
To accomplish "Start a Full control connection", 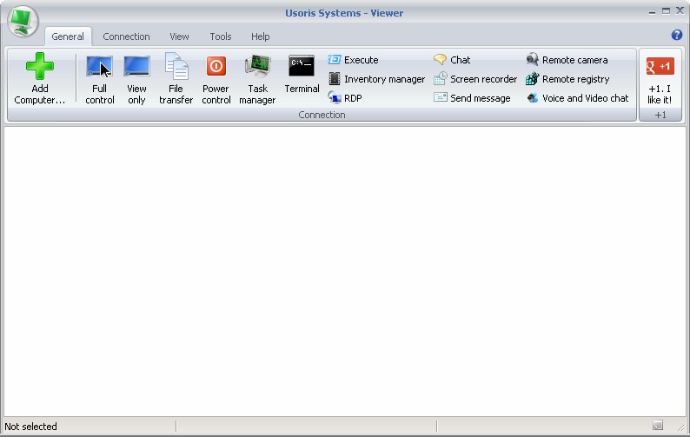I will [99, 79].
